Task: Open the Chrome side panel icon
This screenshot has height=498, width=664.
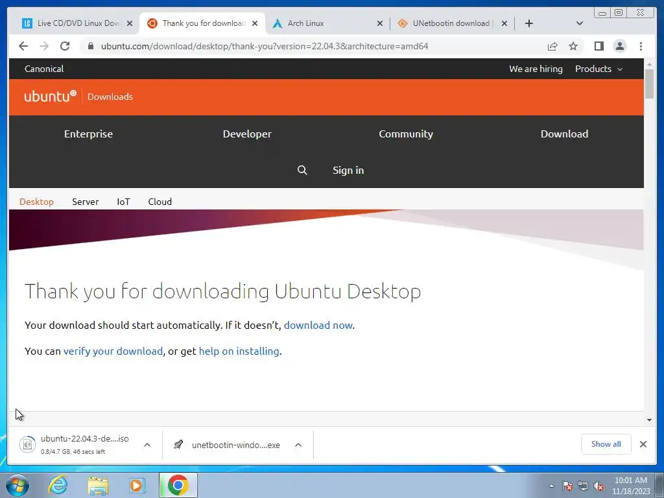Action: click(599, 46)
